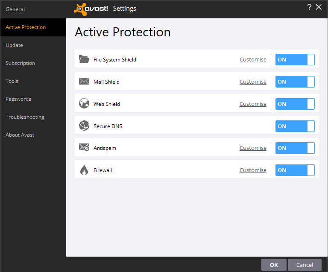Click the Secure DNS network icon

84,126
